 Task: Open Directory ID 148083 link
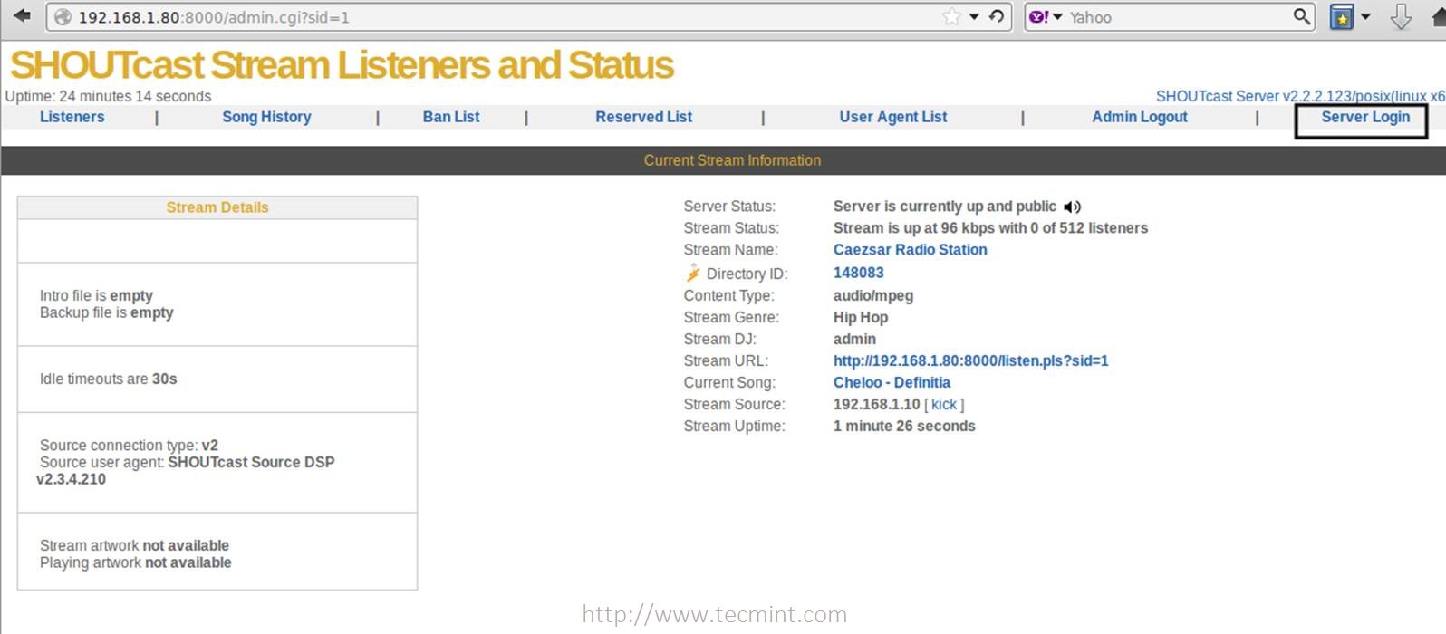[859, 273]
